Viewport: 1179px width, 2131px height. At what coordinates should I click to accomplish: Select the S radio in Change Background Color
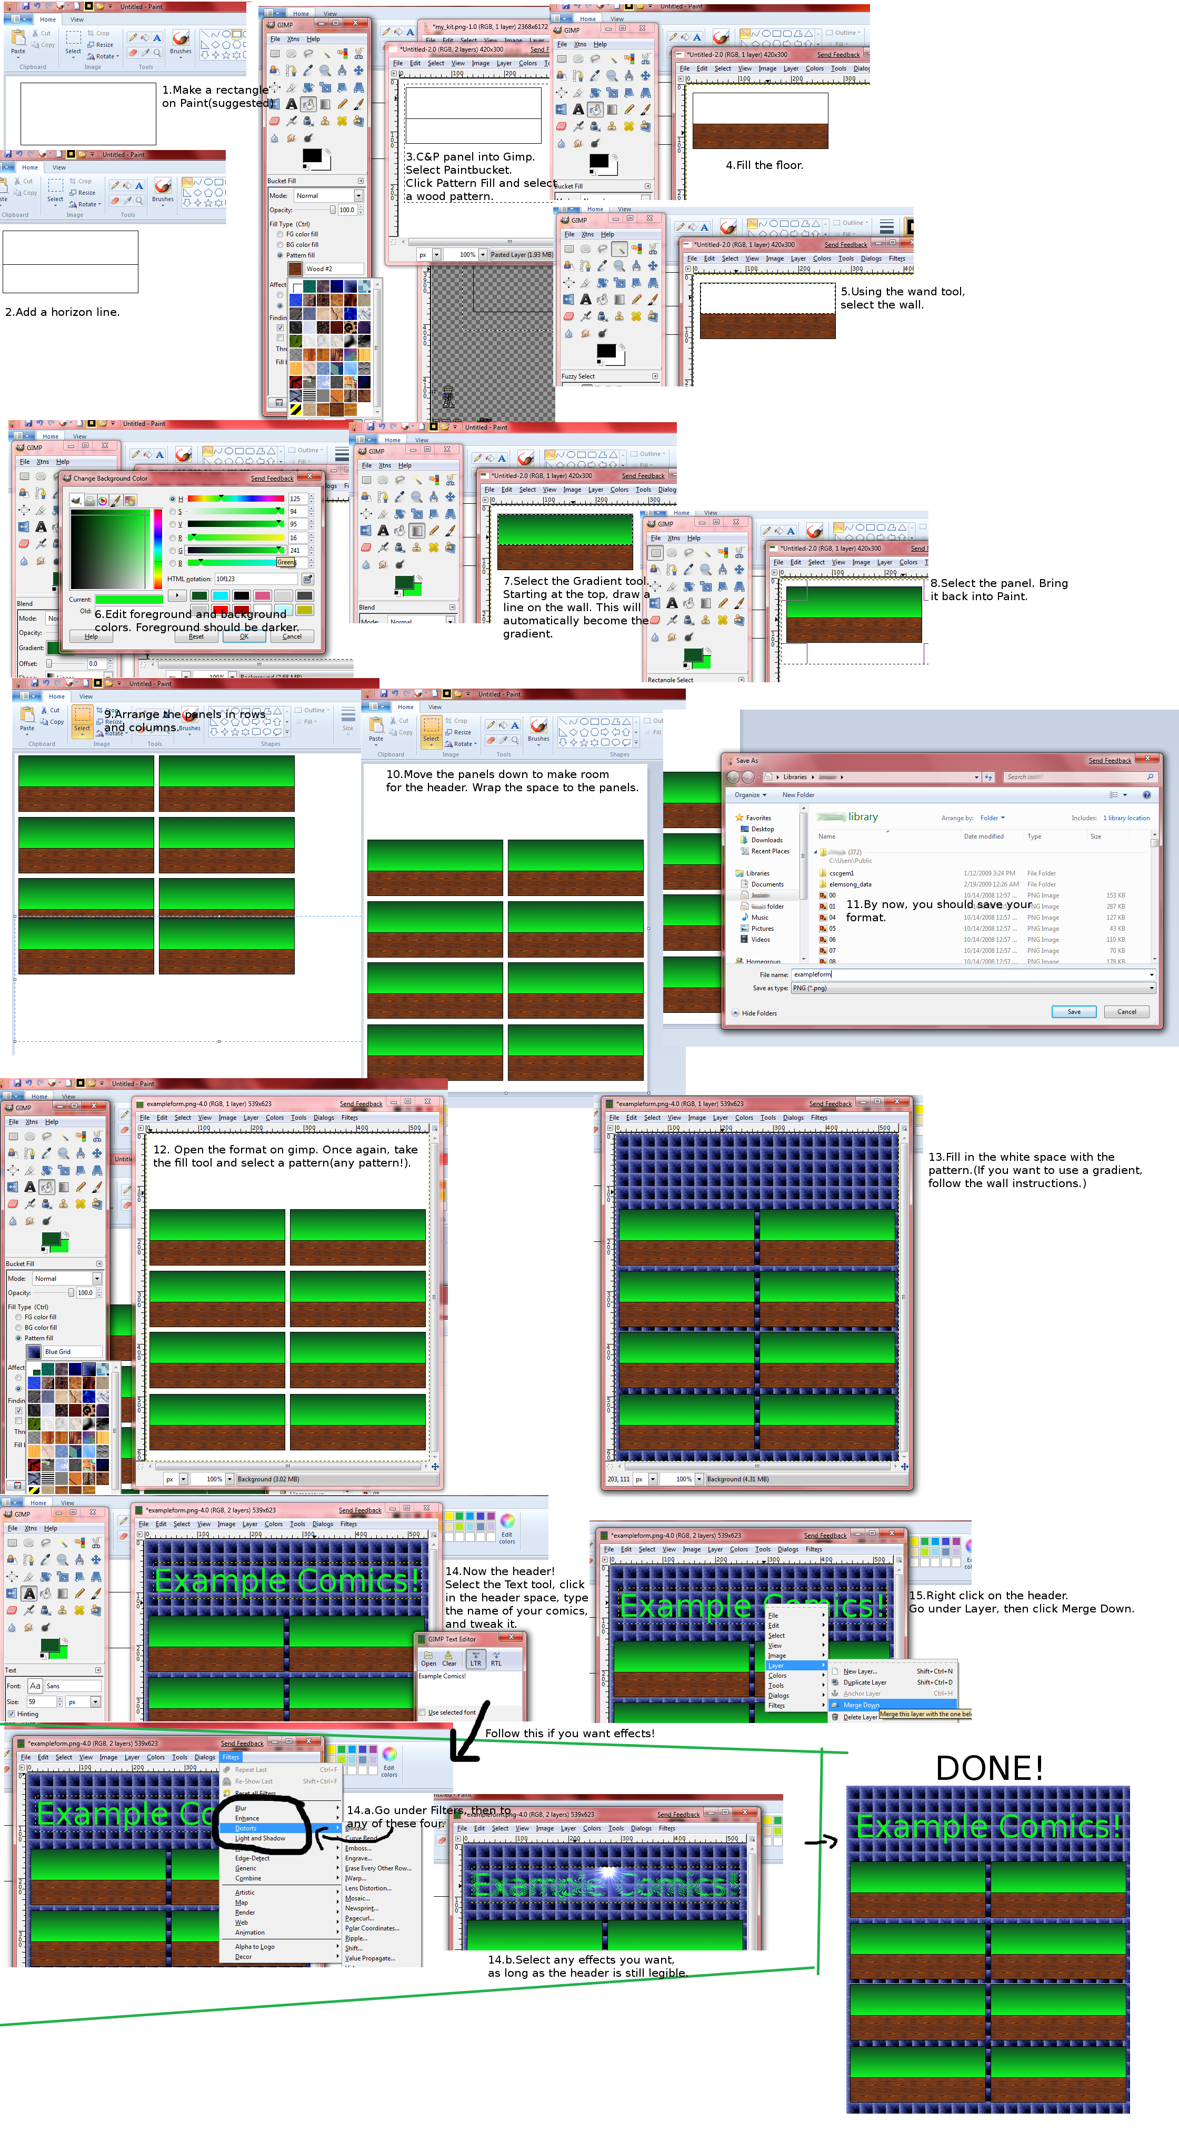pyautogui.click(x=172, y=512)
